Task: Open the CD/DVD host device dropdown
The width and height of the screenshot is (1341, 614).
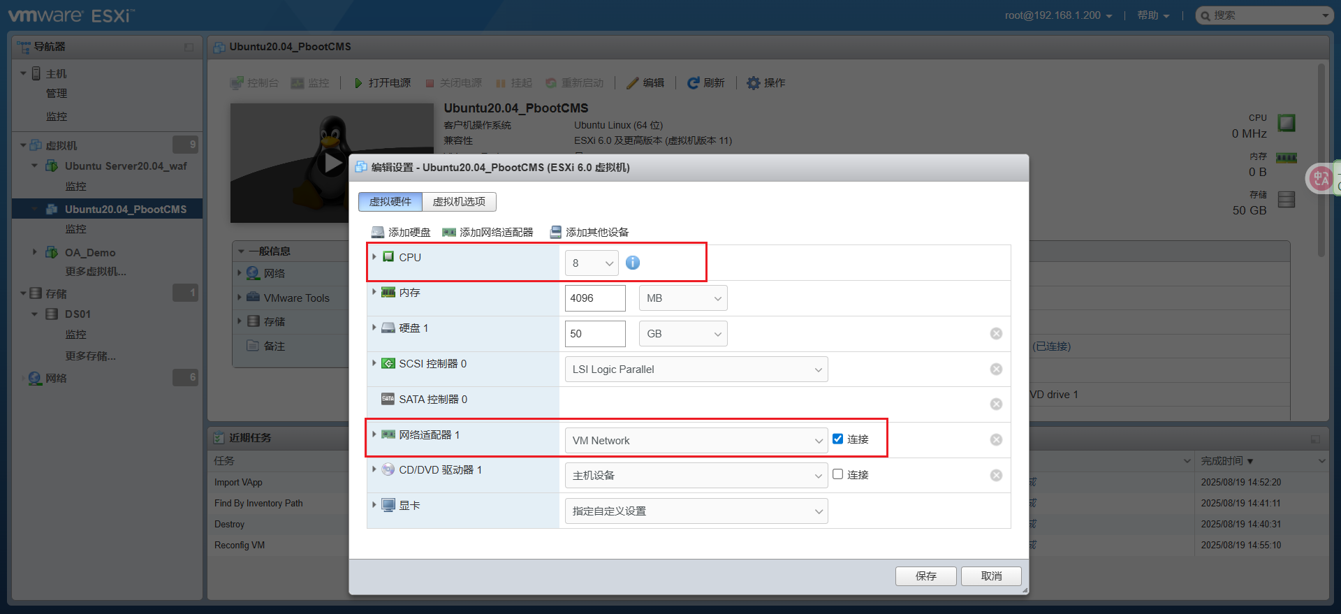Action: [696, 476]
